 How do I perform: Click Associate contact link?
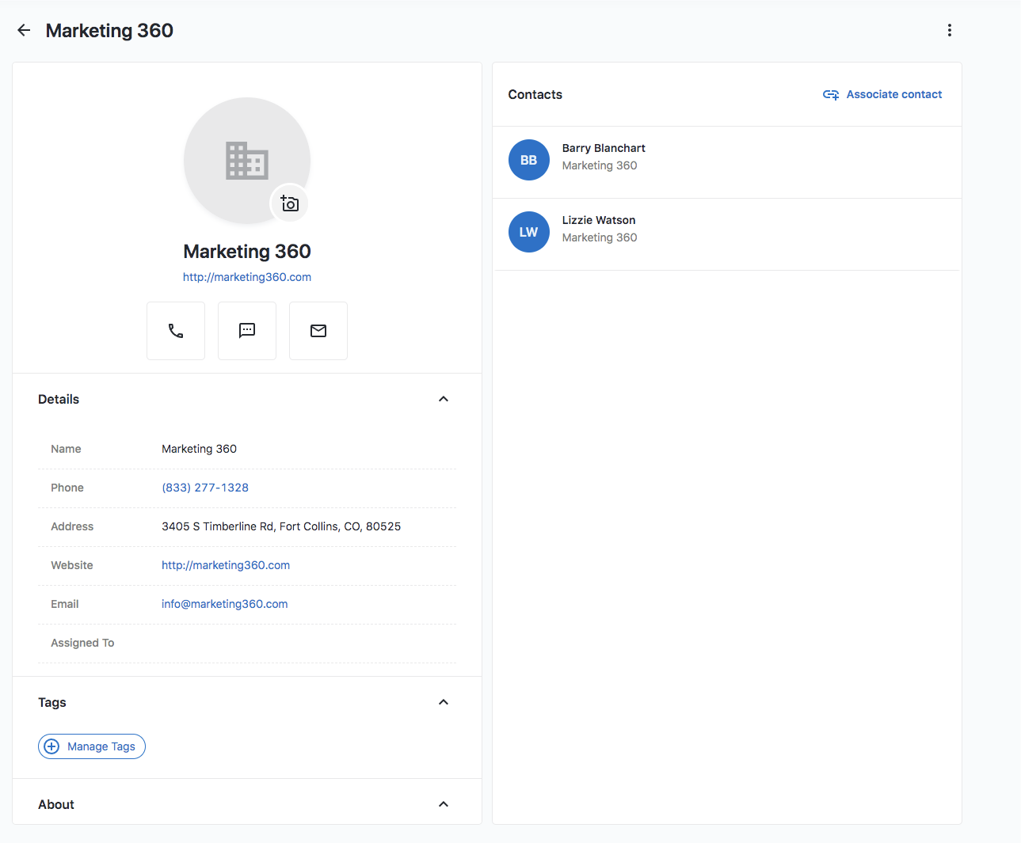882,94
